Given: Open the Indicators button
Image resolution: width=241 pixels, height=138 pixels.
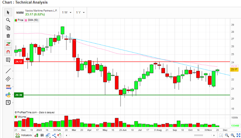Looking at the screenshot, I should 23,135.
